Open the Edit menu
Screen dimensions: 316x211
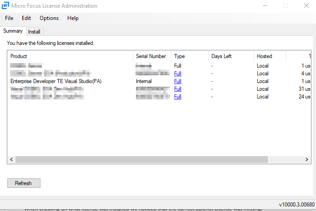pos(26,18)
